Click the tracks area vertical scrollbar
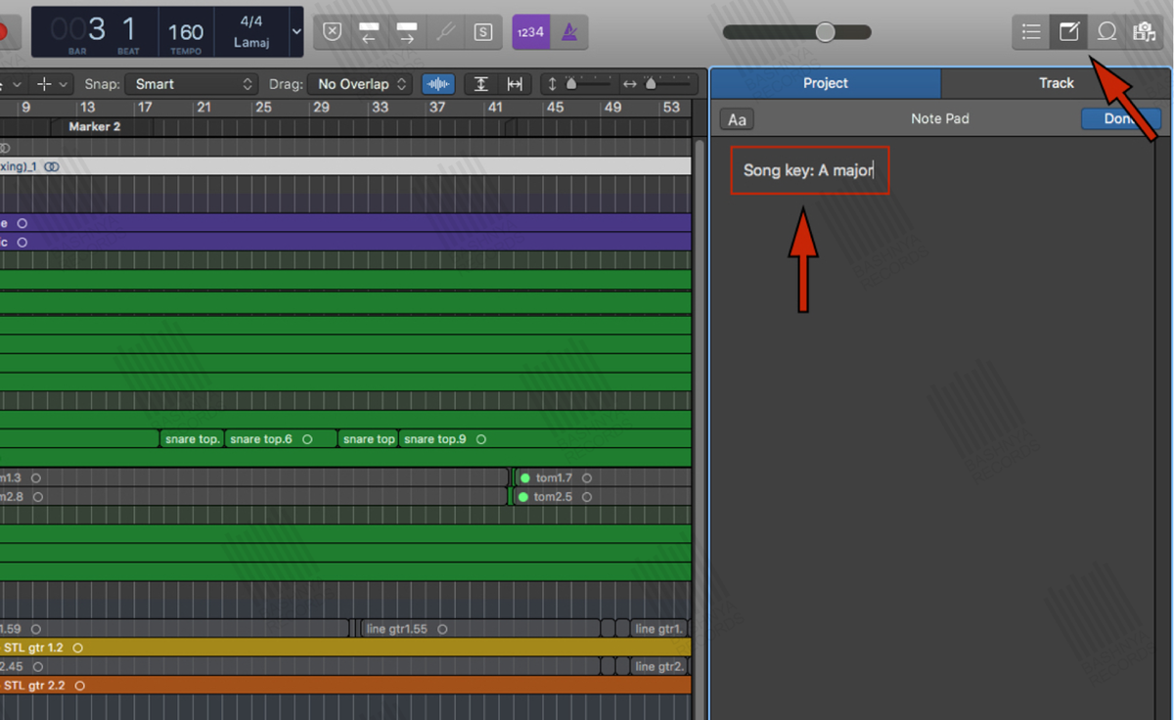This screenshot has width=1174, height=720. [699, 430]
